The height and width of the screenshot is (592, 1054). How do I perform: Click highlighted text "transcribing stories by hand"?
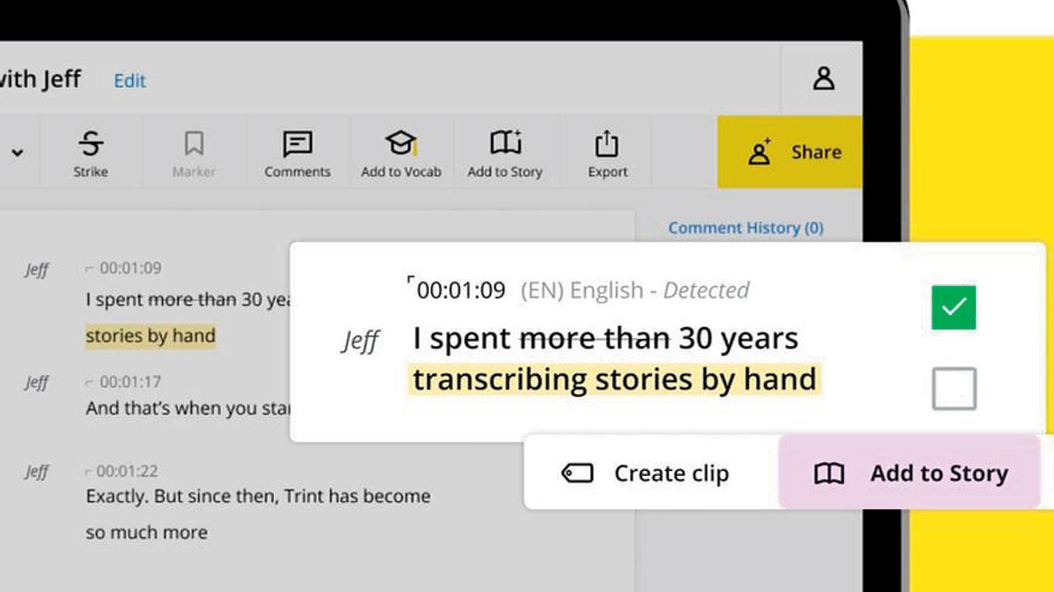tap(614, 380)
